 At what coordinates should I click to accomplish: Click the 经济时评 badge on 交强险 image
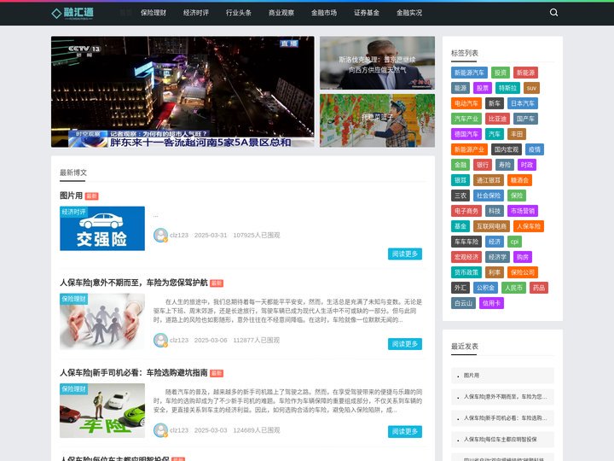73,212
